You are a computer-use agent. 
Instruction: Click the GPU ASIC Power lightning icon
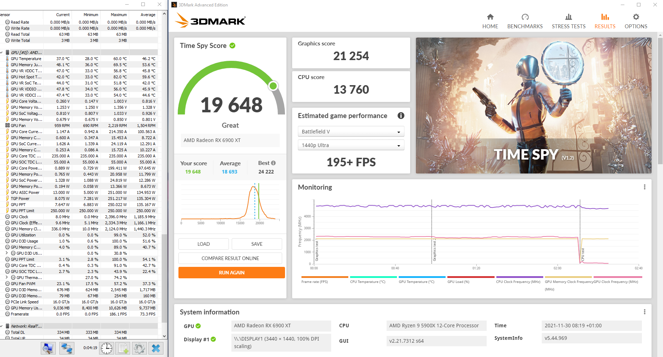8,192
